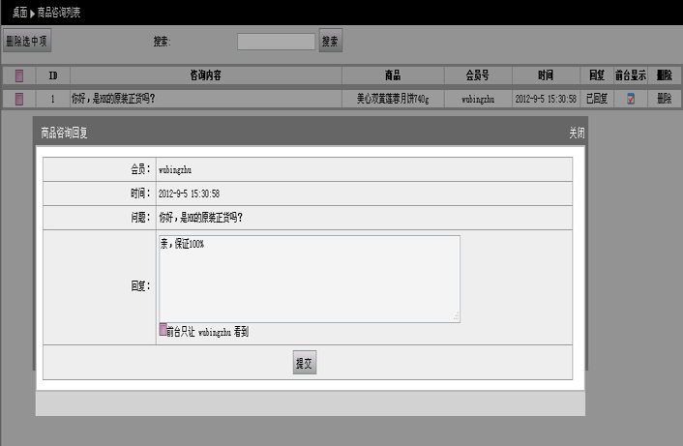
Task: Click the 删除 link in row 1
Action: 664,99
